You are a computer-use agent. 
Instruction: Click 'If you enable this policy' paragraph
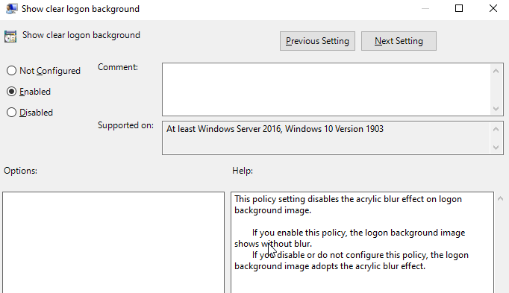click(x=349, y=239)
